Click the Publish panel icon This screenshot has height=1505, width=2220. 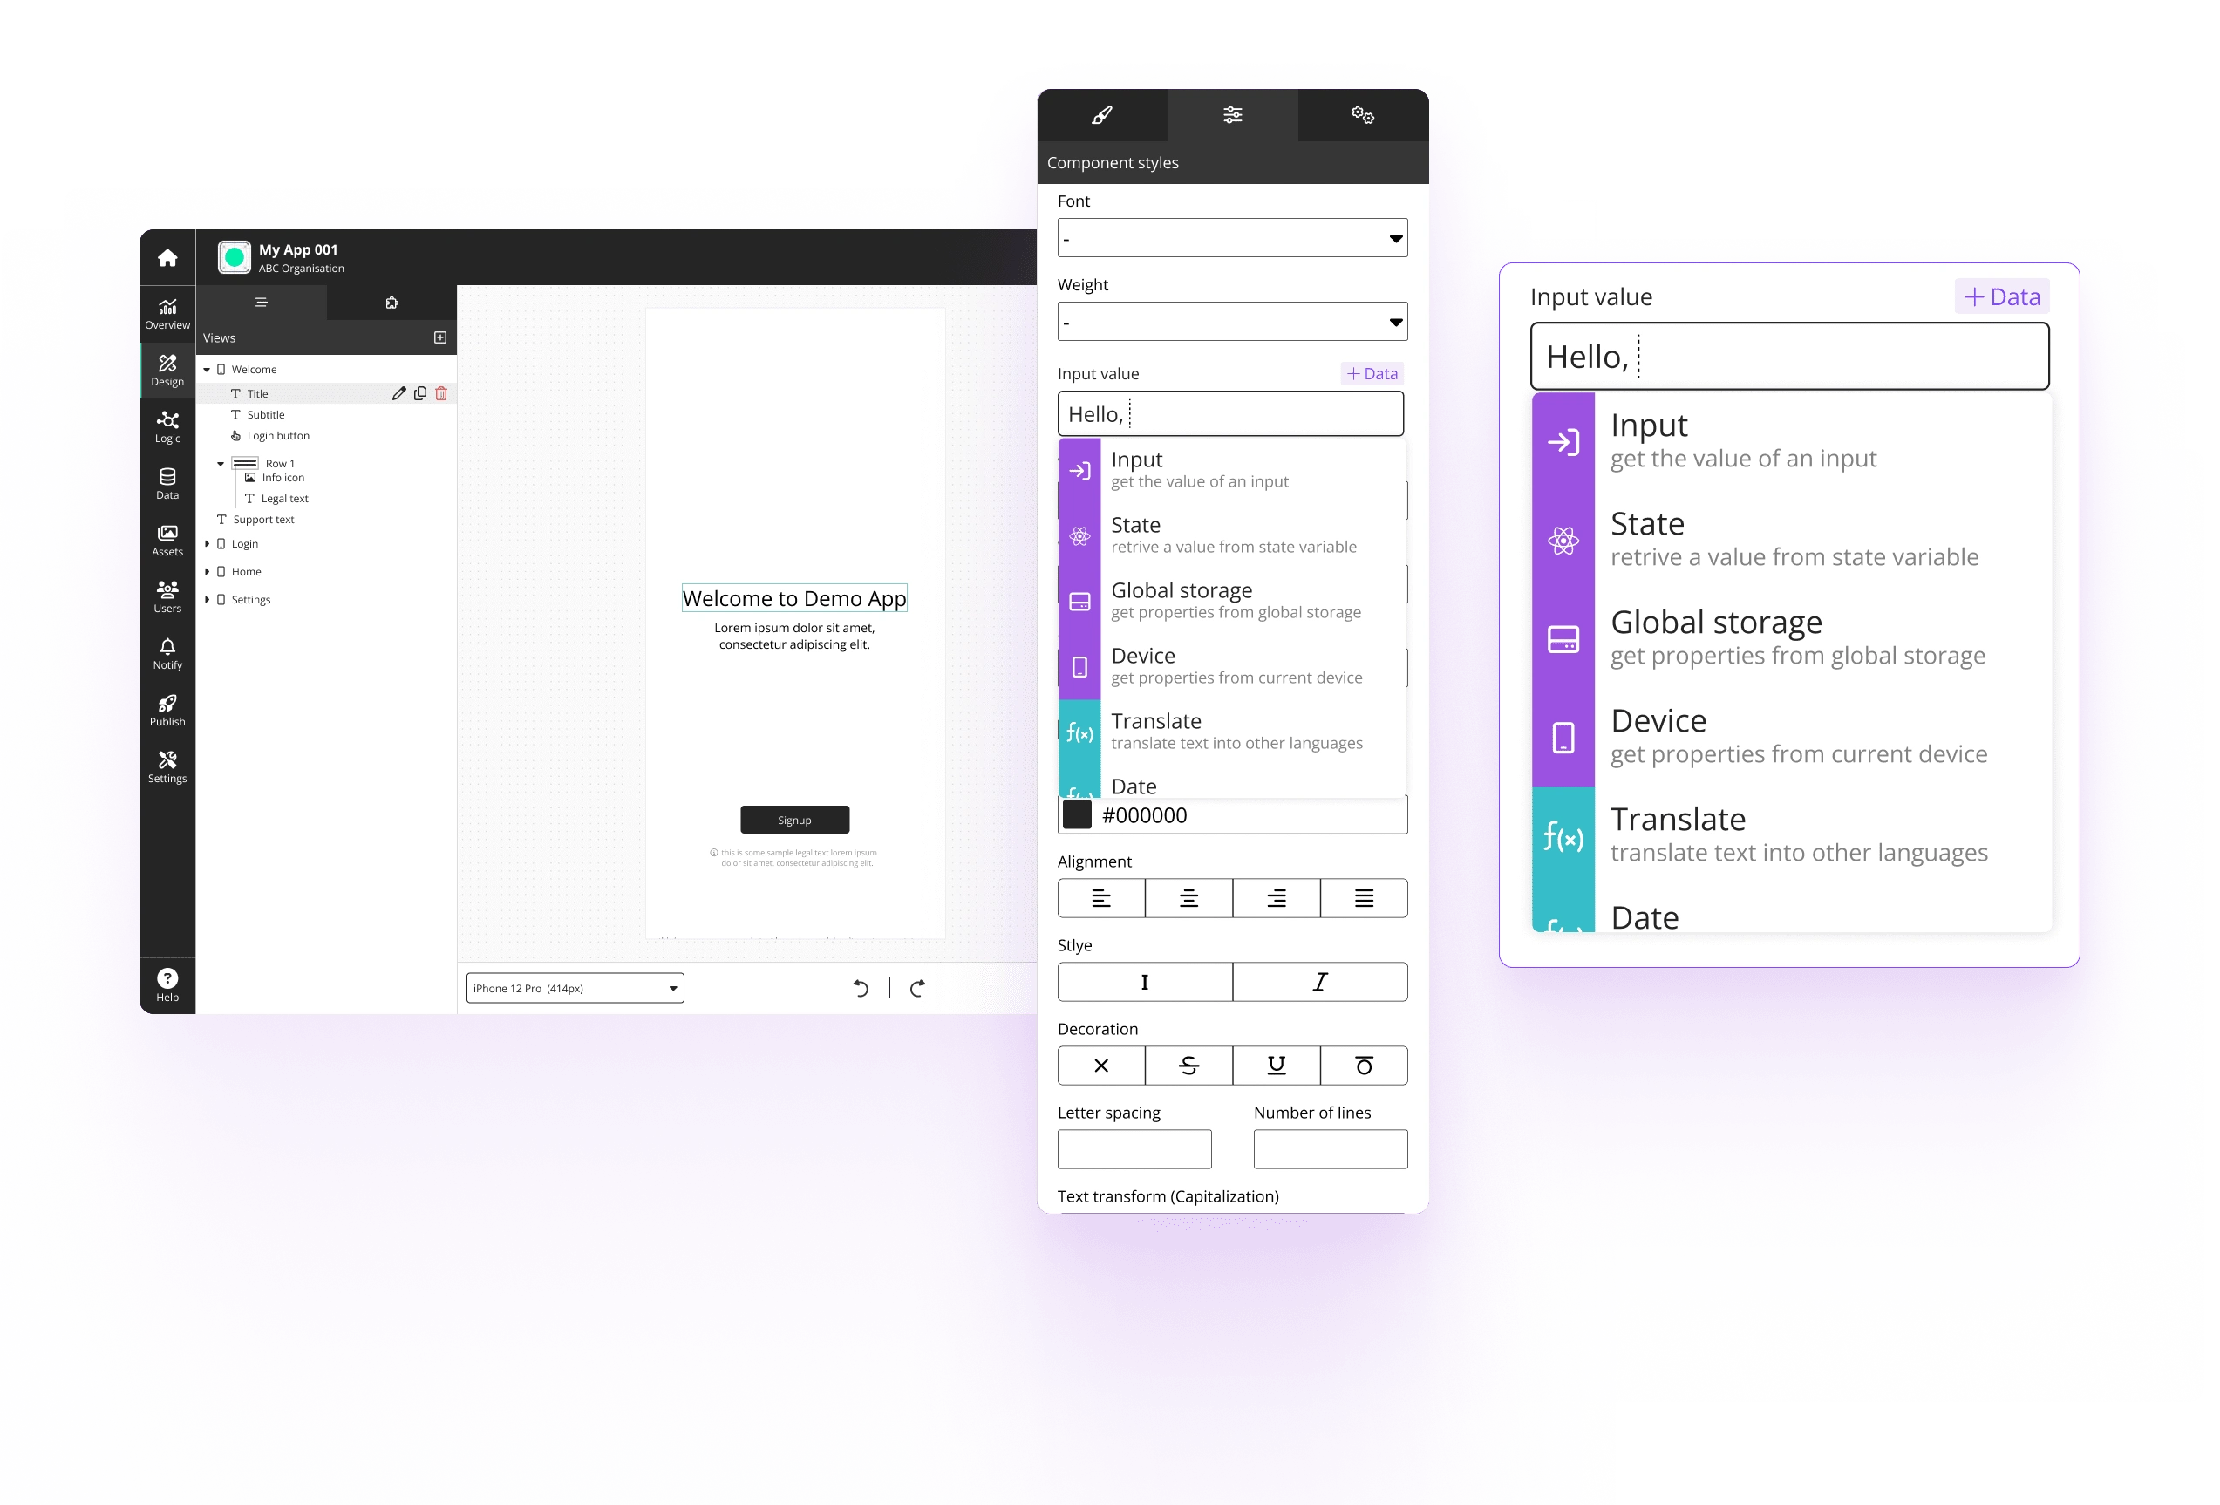[x=167, y=707]
